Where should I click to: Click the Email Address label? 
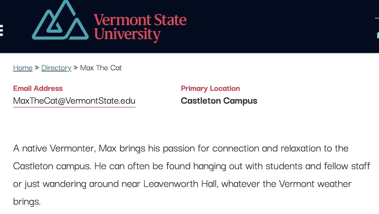[x=38, y=88]
